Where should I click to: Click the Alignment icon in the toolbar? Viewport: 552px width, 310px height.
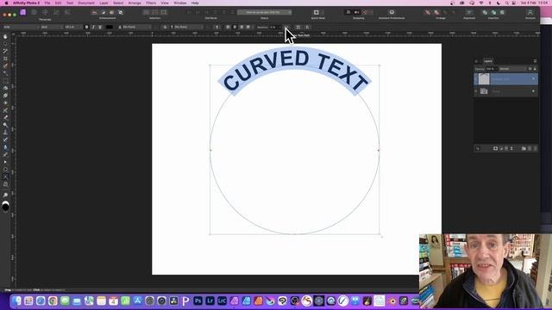(469, 12)
